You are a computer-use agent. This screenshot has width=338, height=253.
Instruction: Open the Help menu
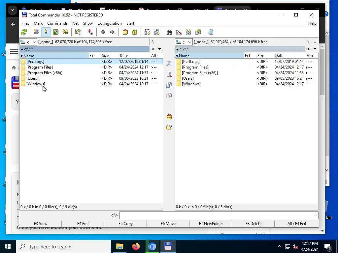coord(312,23)
